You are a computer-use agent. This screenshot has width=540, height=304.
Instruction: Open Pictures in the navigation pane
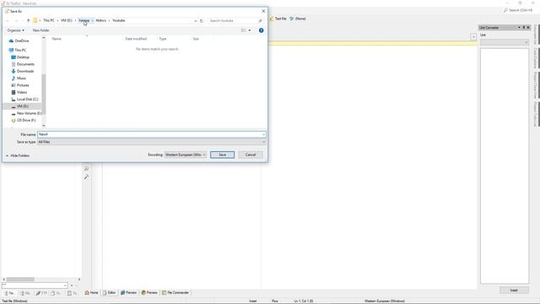tap(23, 85)
